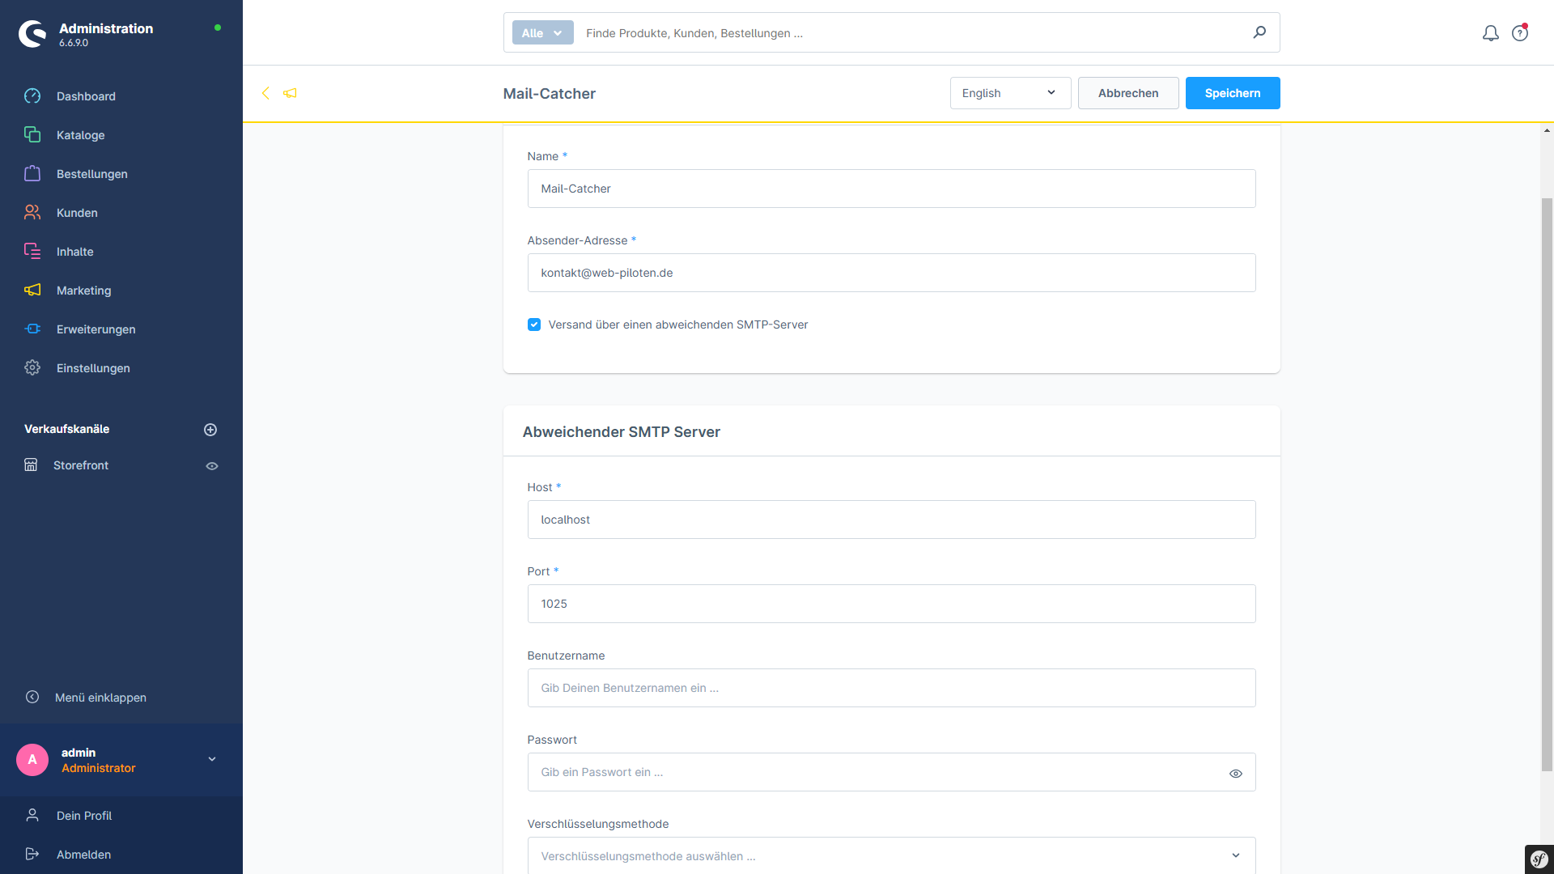The width and height of the screenshot is (1554, 874).
Task: Click the notification bell icon
Action: 1490,33
